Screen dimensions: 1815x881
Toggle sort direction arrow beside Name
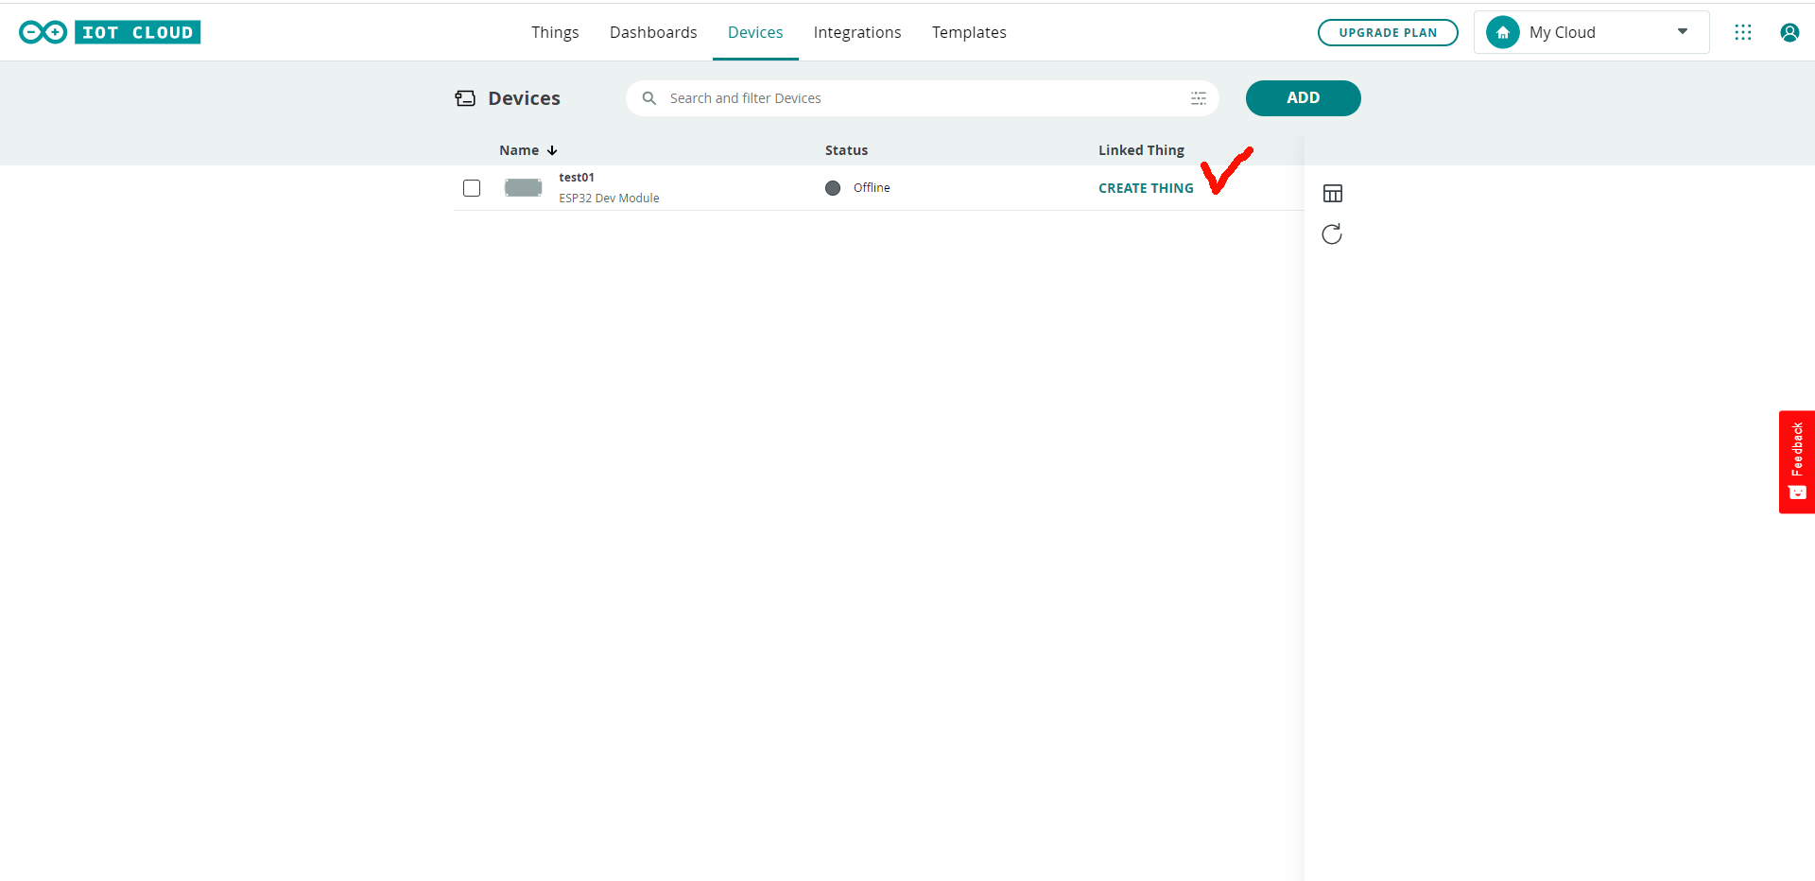coord(552,150)
